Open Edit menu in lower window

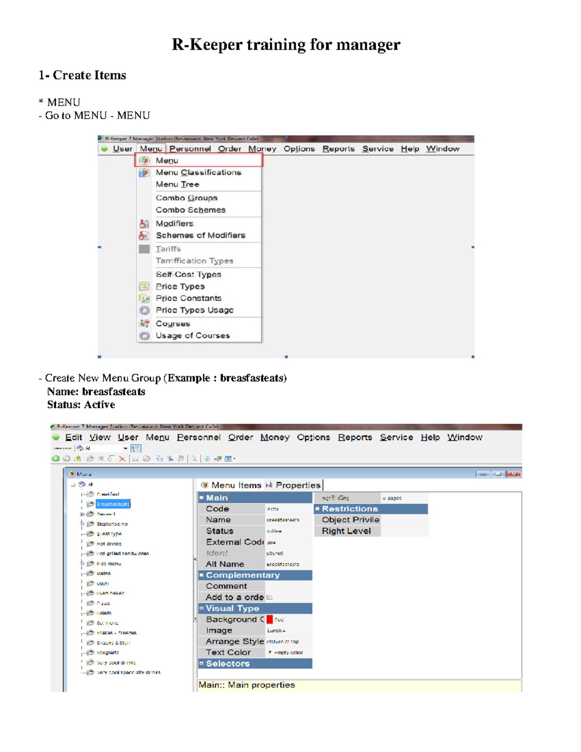click(74, 437)
